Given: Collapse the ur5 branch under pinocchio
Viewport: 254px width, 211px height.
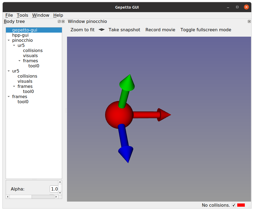Looking at the screenshot, I should [14, 45].
